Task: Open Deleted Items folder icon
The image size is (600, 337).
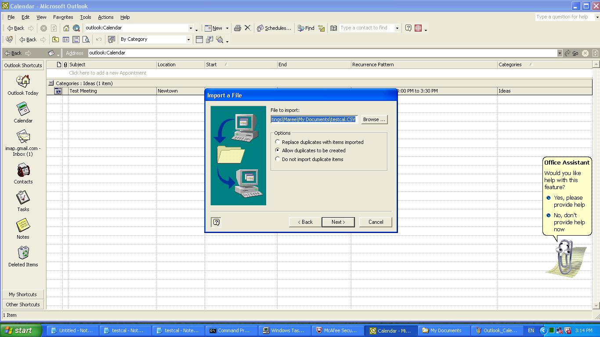Action: [23, 253]
